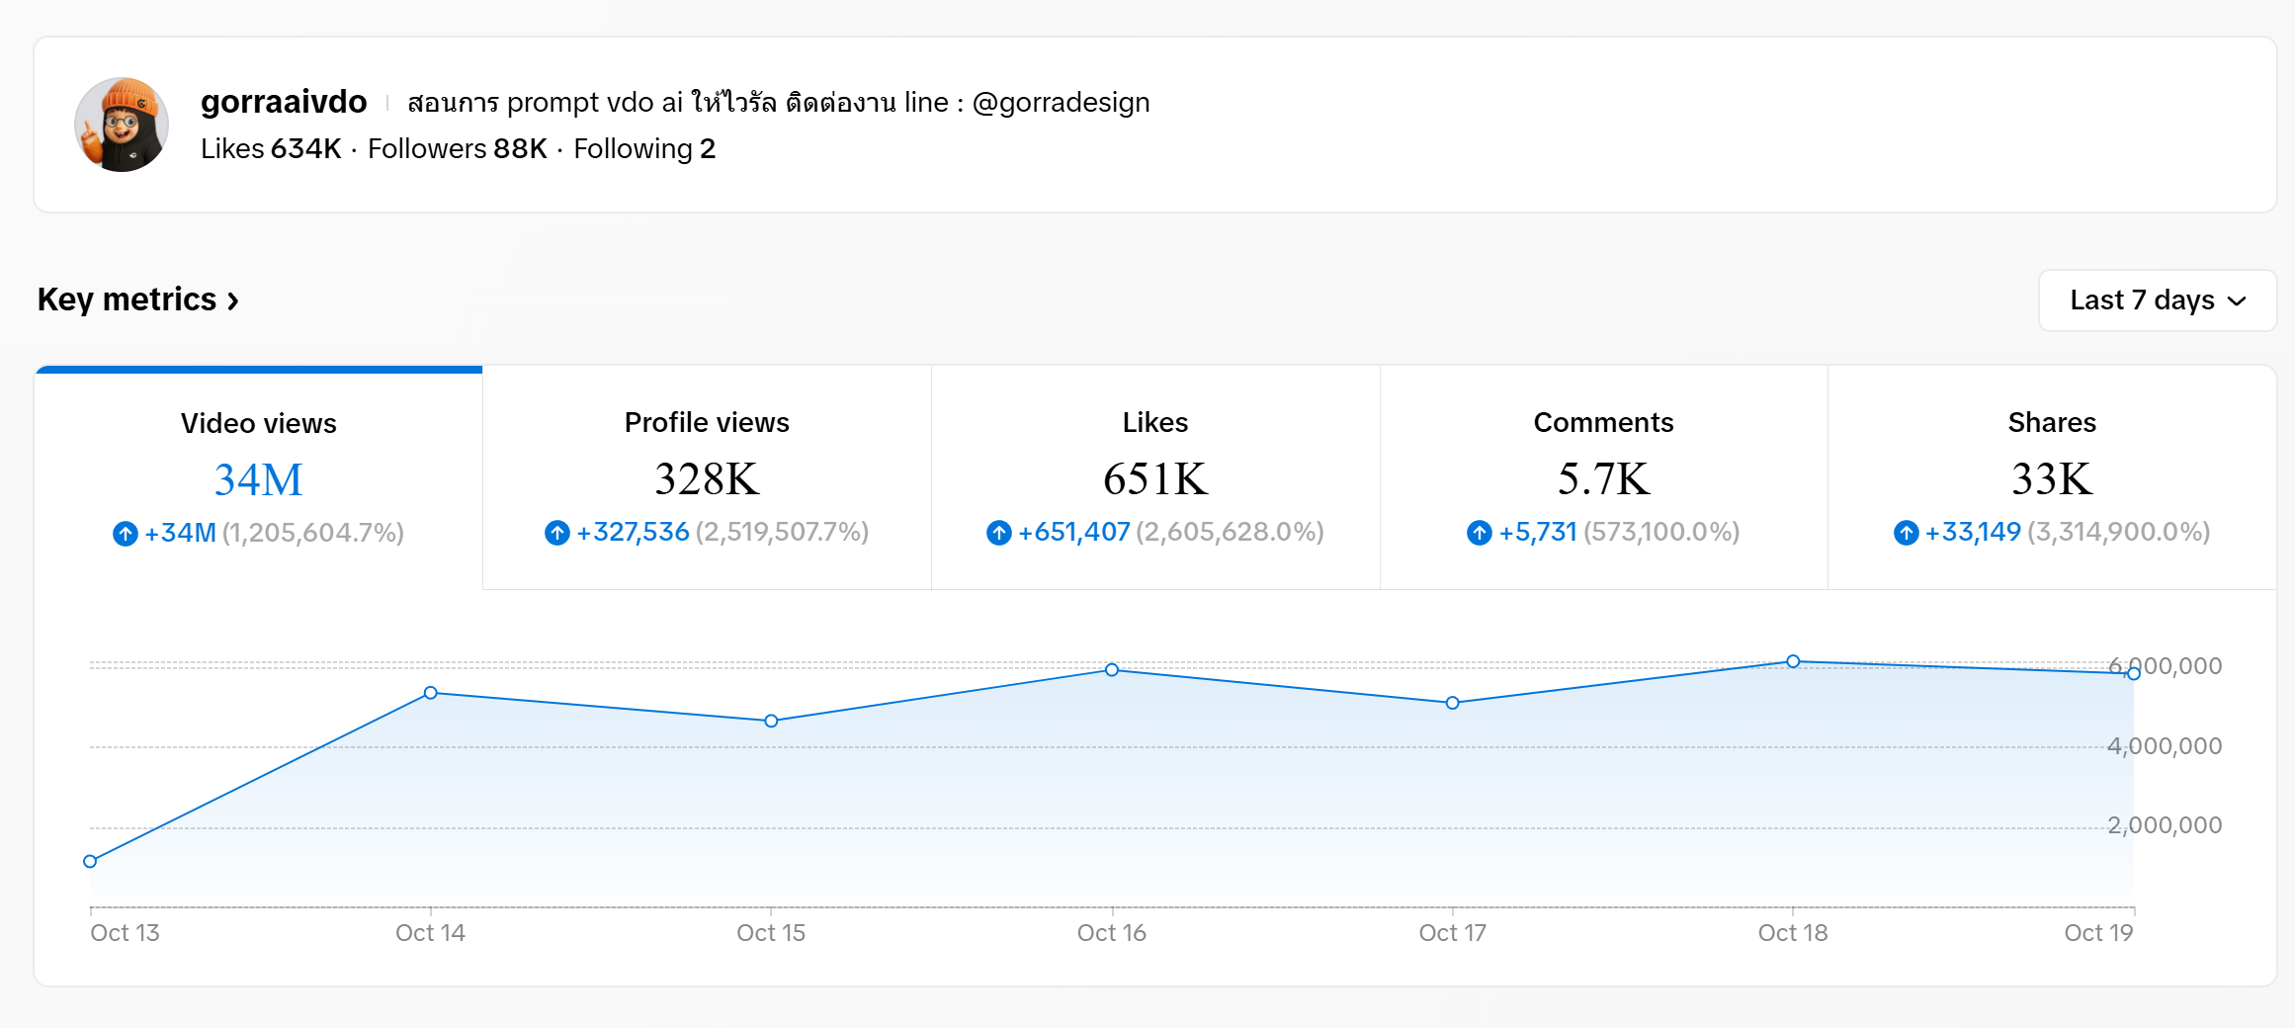
Task: Click the gorraaivdo username text
Action: (x=284, y=102)
